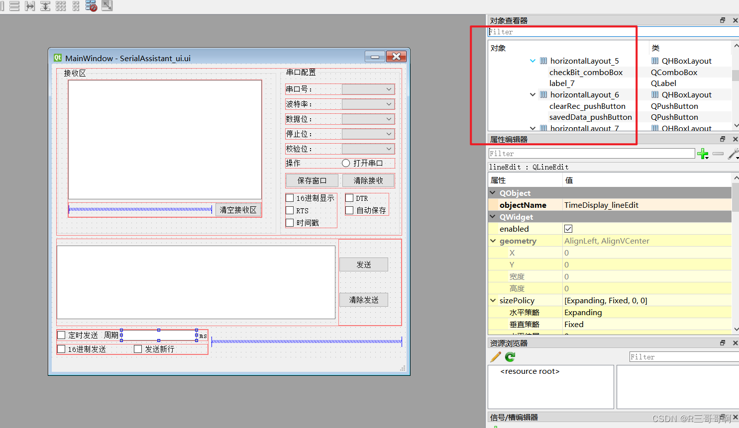Open the 停止位 combo box
Image resolution: width=739 pixels, height=428 pixels.
point(368,134)
